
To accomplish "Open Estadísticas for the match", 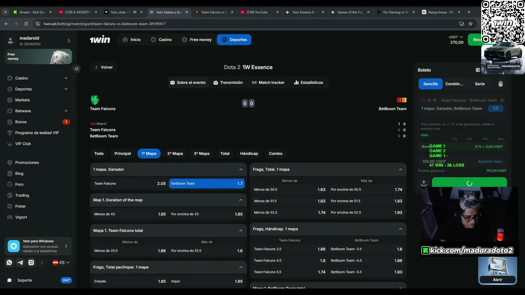I will pos(308,83).
